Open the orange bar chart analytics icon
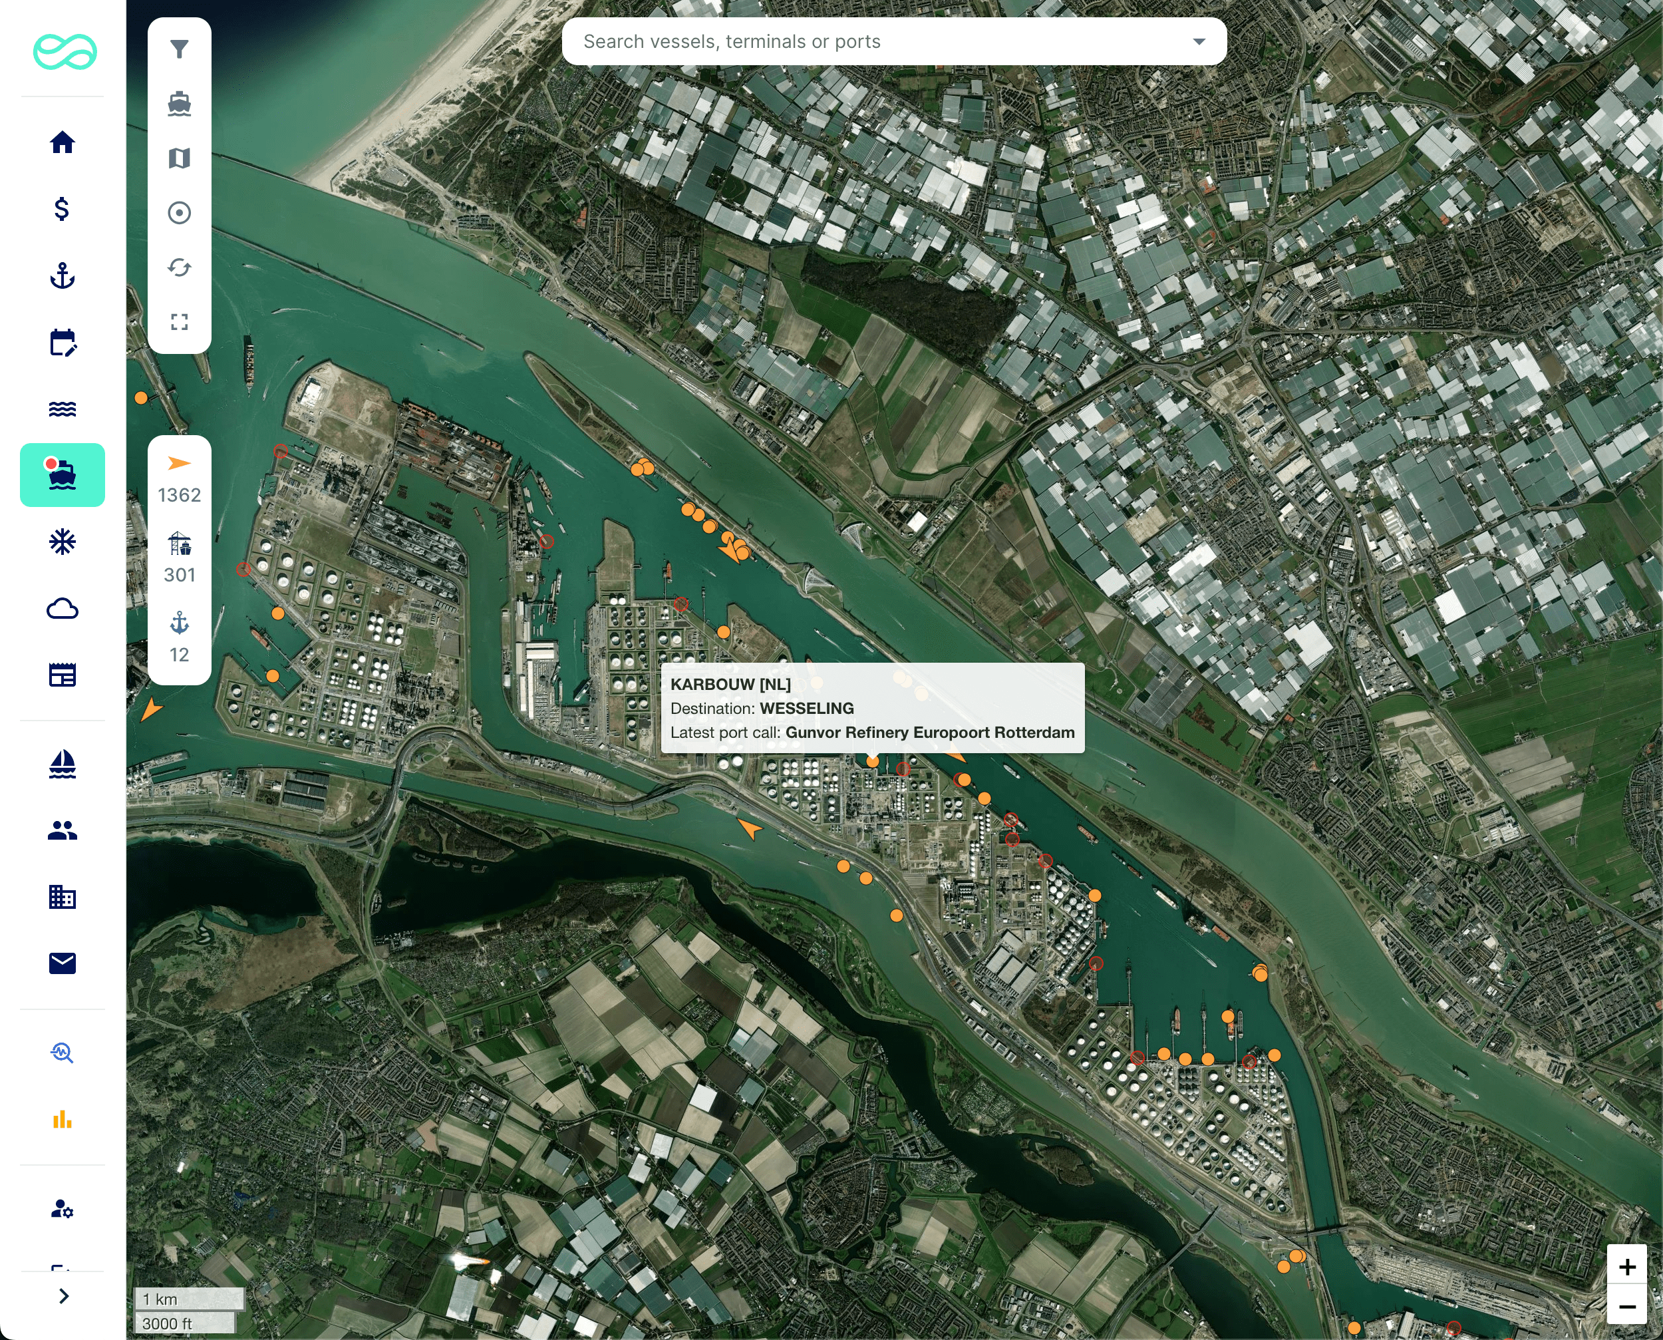The width and height of the screenshot is (1663, 1340). [x=63, y=1119]
